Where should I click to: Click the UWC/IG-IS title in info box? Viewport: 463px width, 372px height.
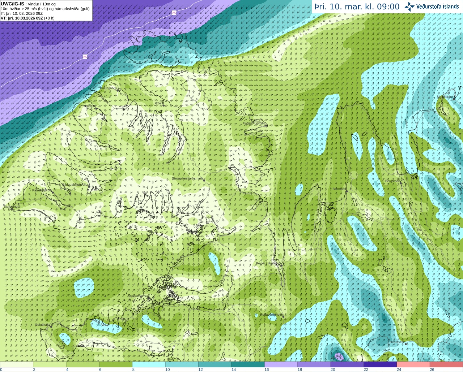tap(12, 4)
